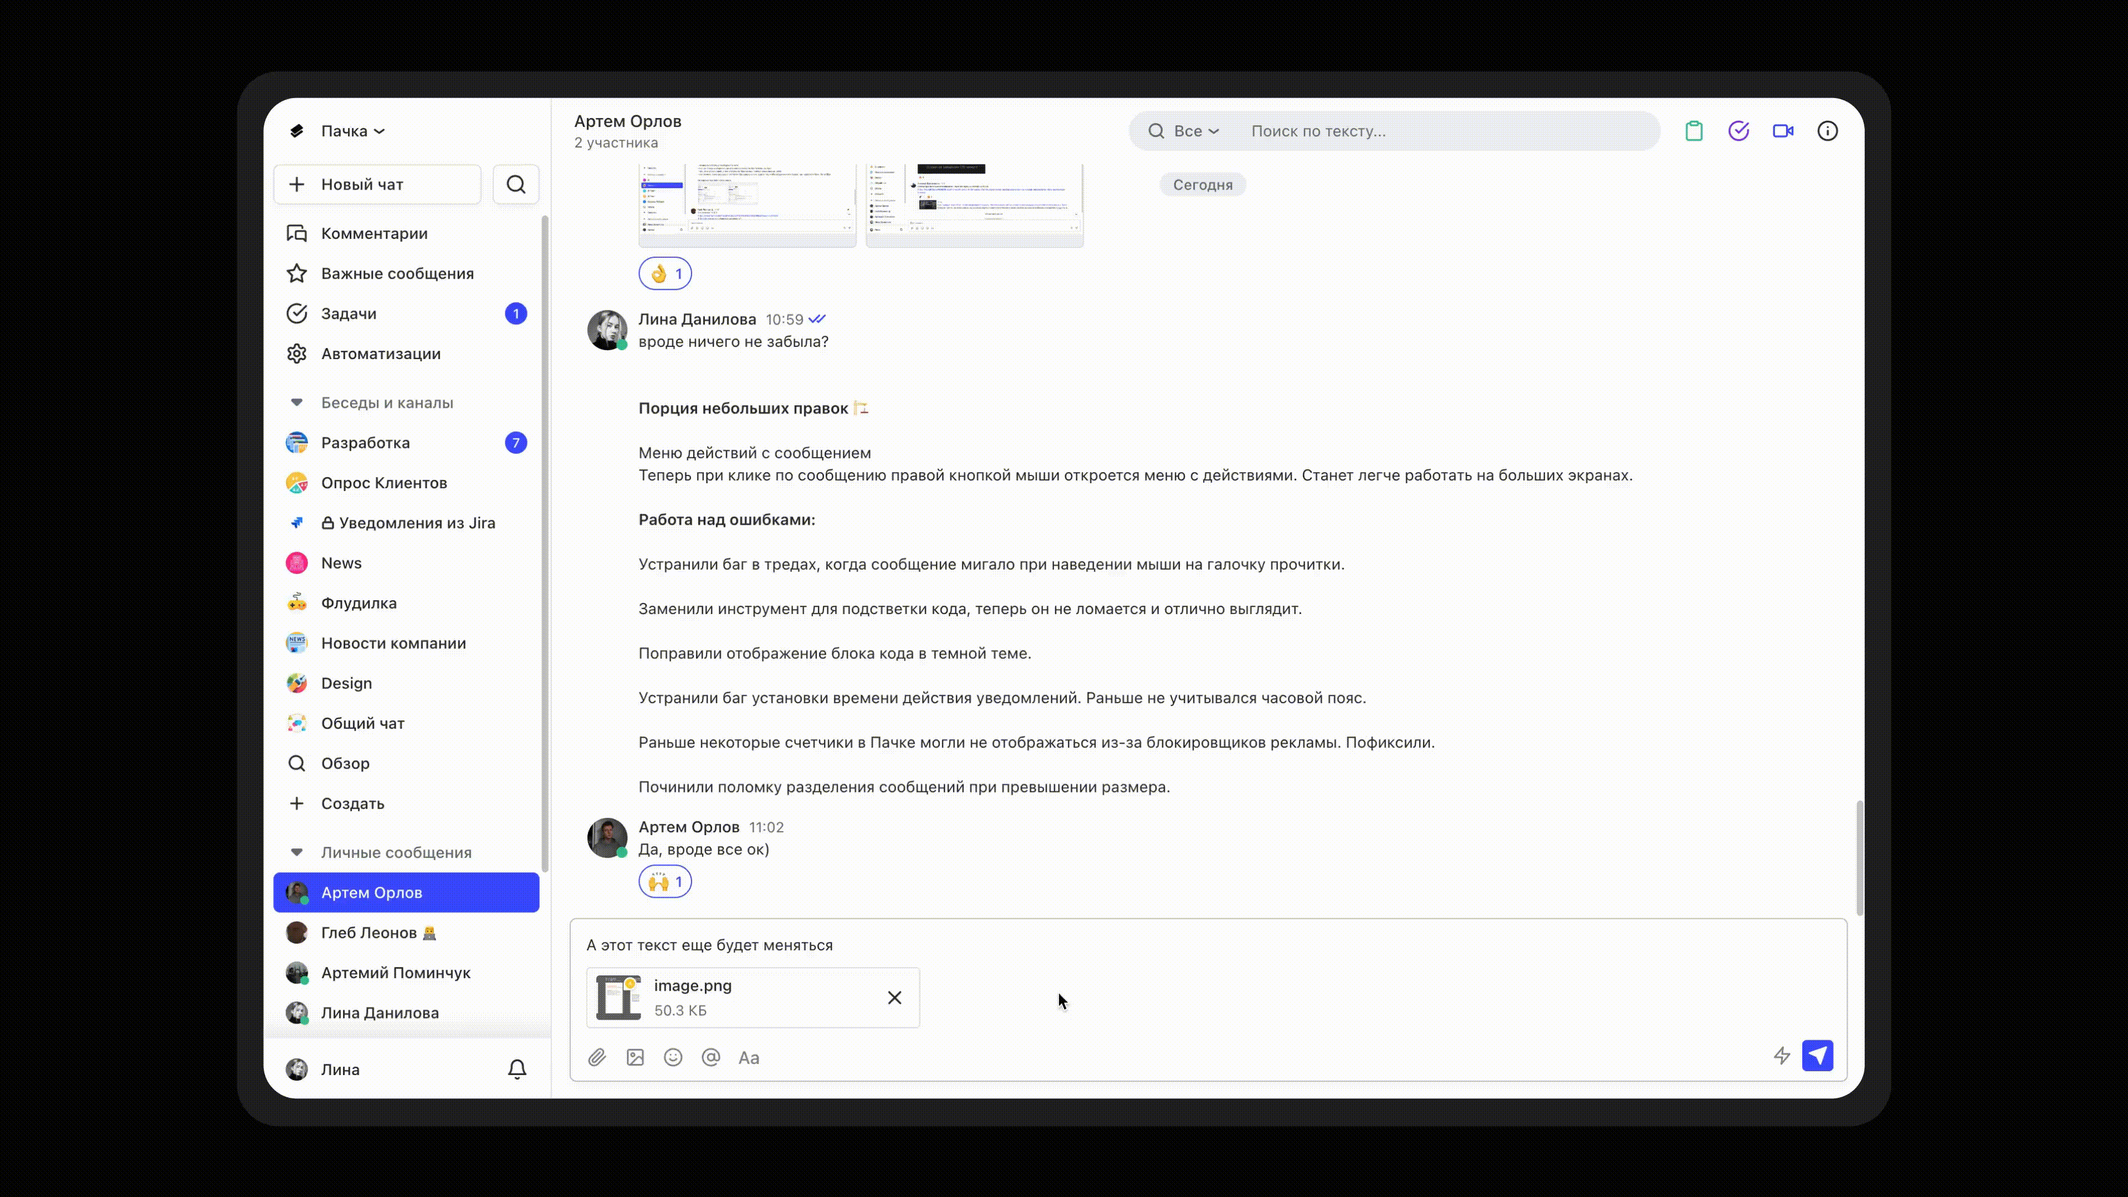Toggle the OK hand reaction

[x=665, y=273]
